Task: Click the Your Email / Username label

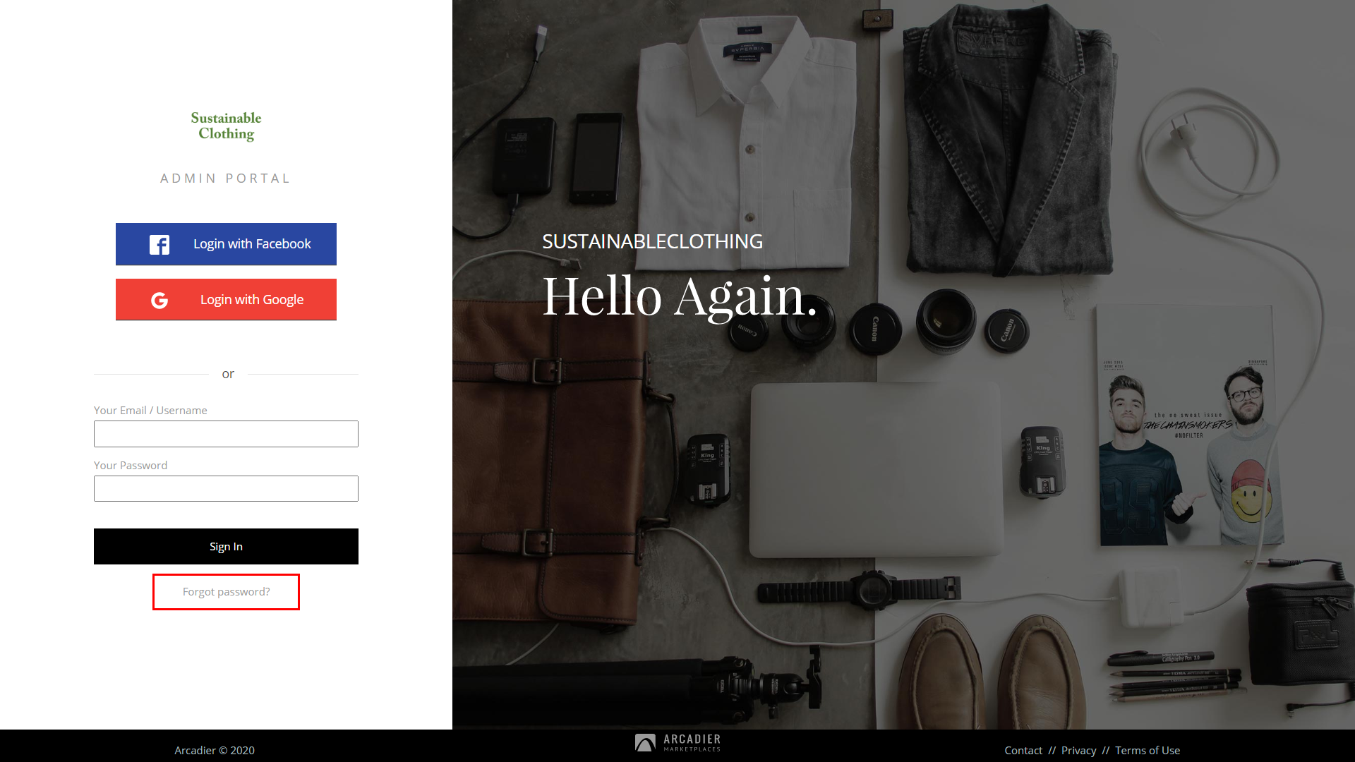Action: [x=150, y=411]
